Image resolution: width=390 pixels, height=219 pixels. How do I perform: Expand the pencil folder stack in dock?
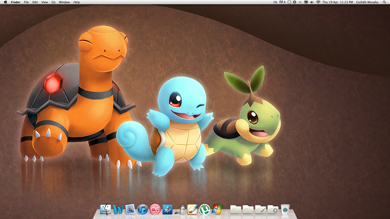[260, 209]
